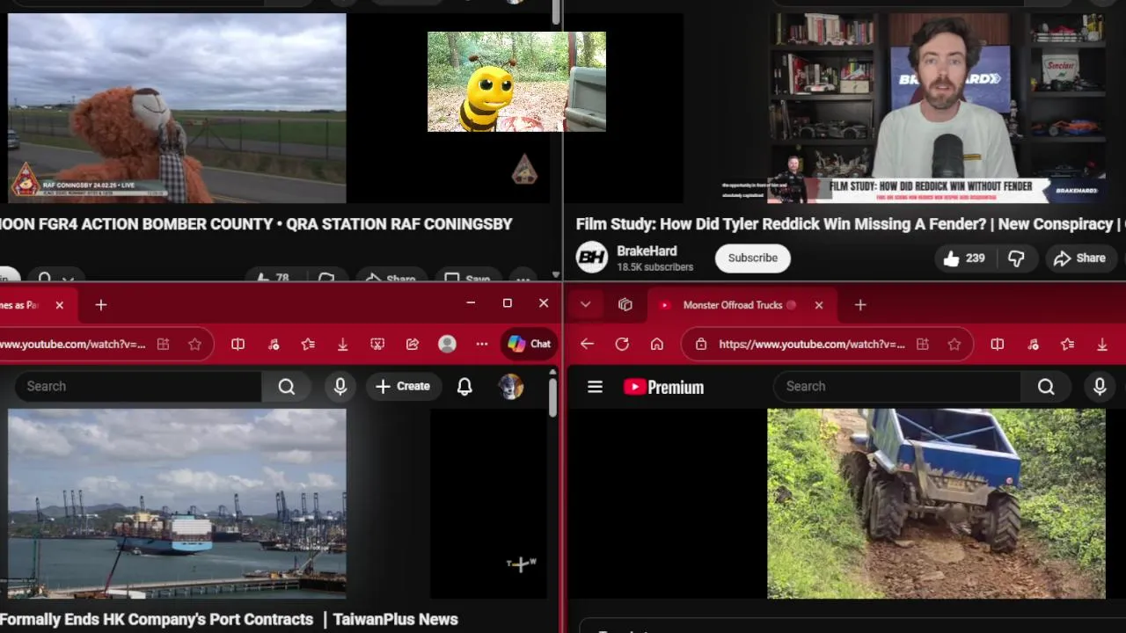The width and height of the screenshot is (1126, 633).
Task: Bookmark TaiwanPlus page with star icon
Action: [194, 345]
